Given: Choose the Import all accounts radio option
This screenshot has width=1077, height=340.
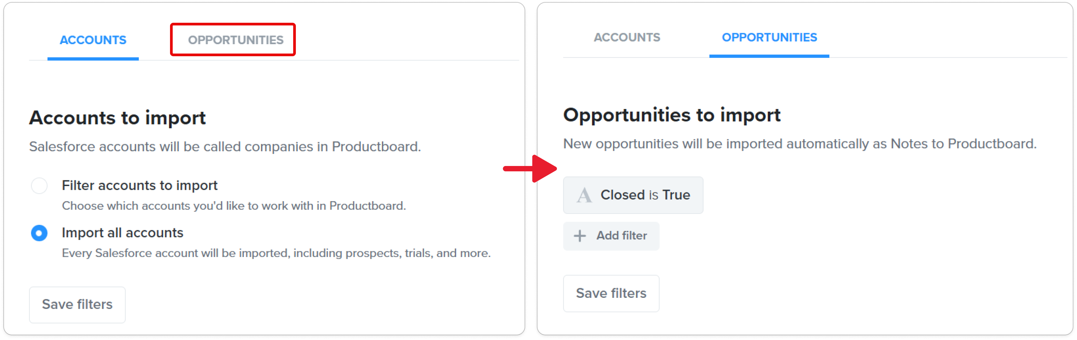Looking at the screenshot, I should click(39, 233).
